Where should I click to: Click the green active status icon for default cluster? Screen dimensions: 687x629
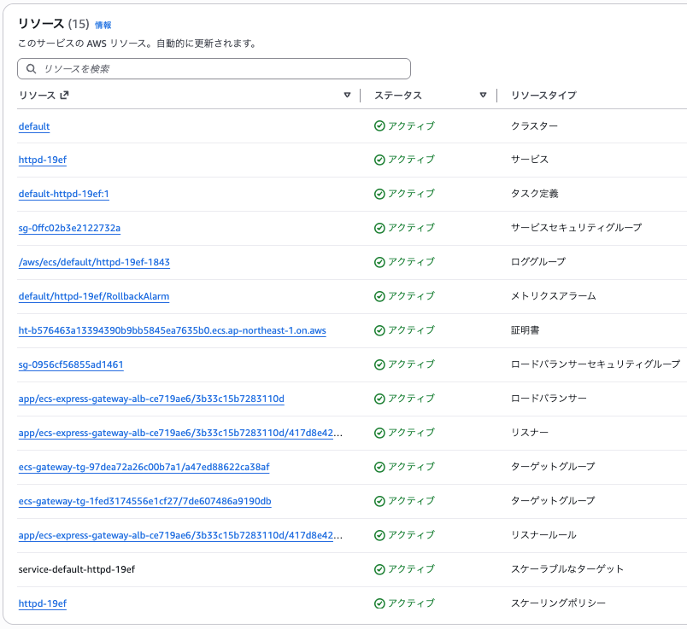coord(378,125)
